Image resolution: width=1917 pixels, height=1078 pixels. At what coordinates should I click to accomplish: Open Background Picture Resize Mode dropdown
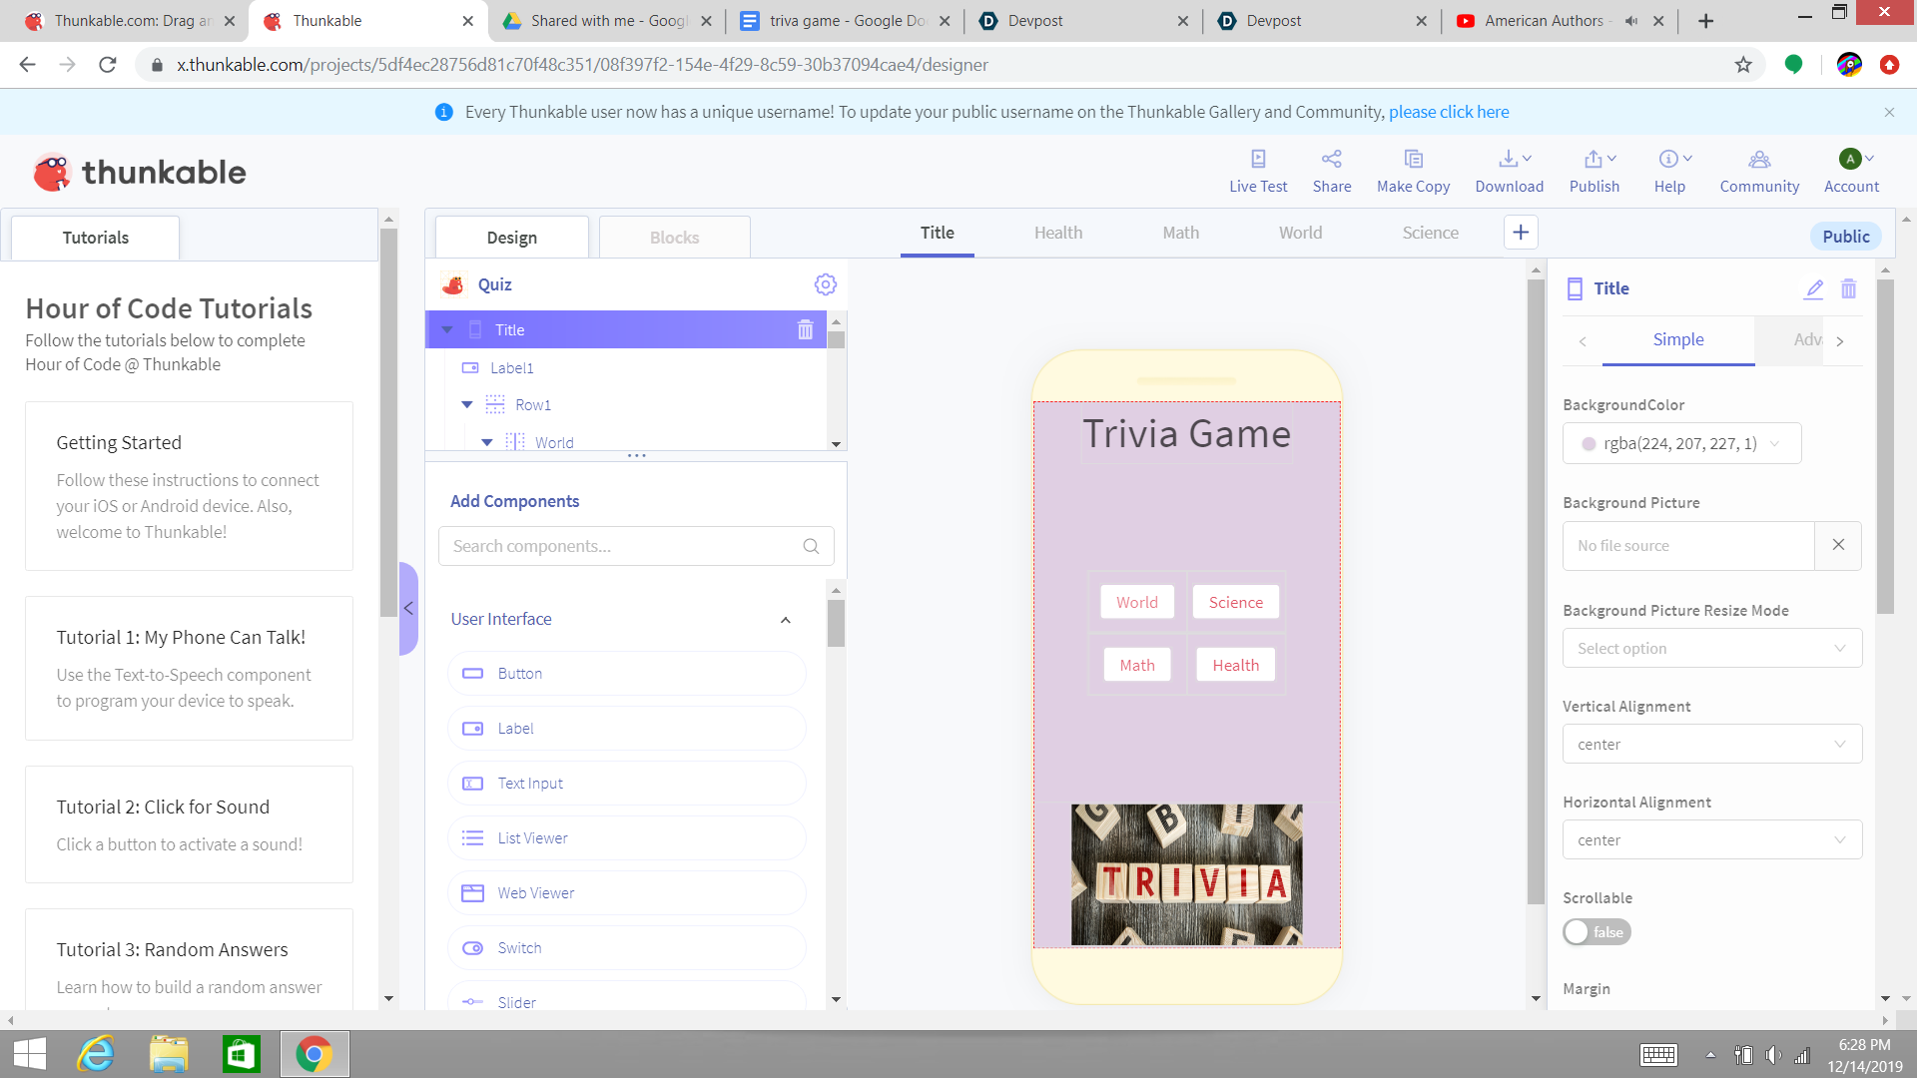1711,649
